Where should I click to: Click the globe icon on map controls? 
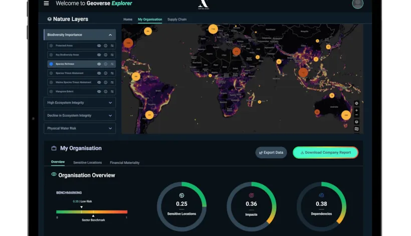pos(356,103)
